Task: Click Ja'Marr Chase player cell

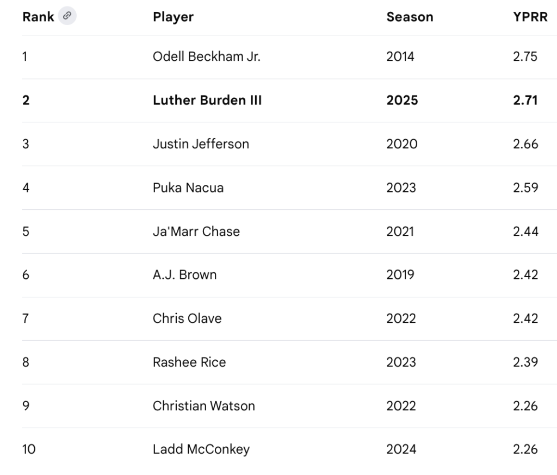Action: point(196,231)
